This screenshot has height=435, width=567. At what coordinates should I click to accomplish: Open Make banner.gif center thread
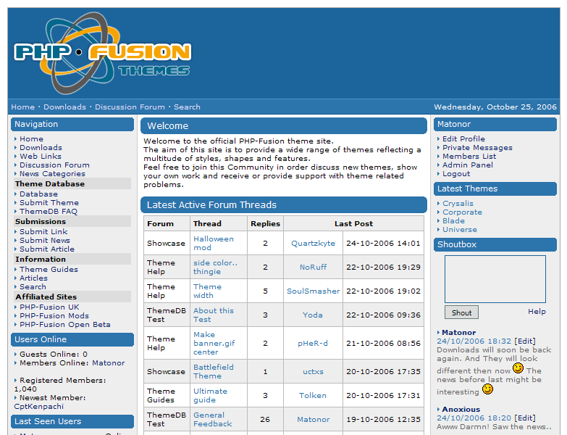point(214,343)
